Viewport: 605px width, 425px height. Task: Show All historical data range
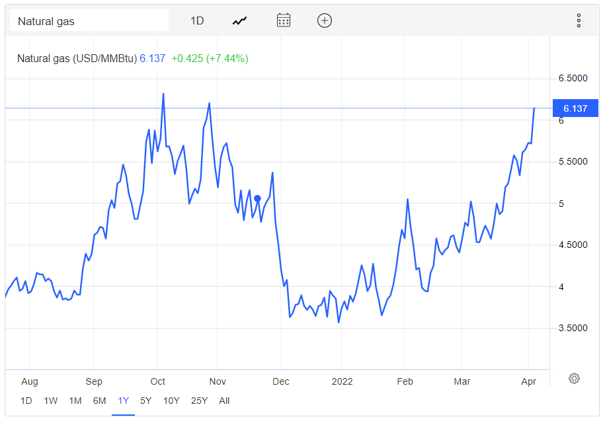(x=224, y=401)
